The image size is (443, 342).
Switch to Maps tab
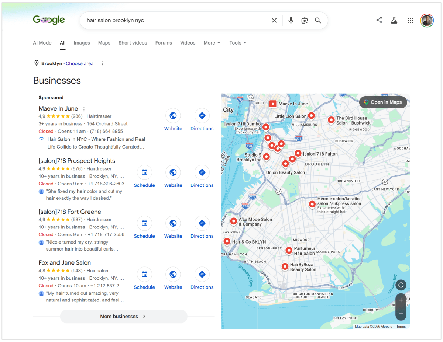coord(104,43)
